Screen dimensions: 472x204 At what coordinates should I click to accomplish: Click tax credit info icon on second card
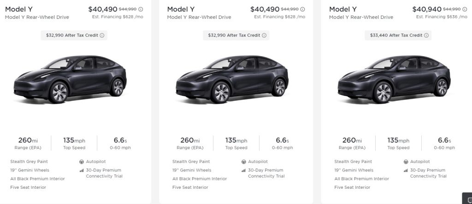point(264,35)
